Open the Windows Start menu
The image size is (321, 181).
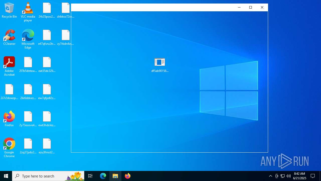point(6,176)
